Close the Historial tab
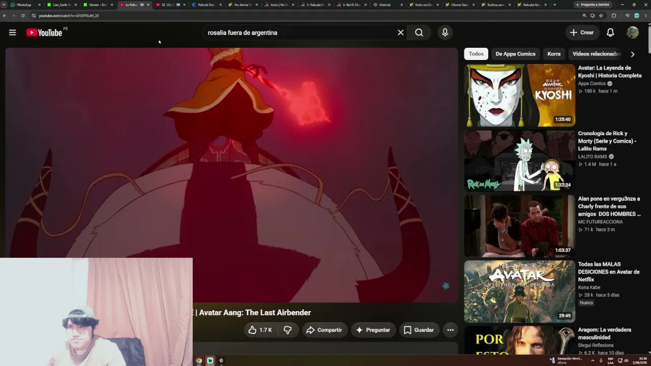The image size is (651, 366). click(401, 5)
